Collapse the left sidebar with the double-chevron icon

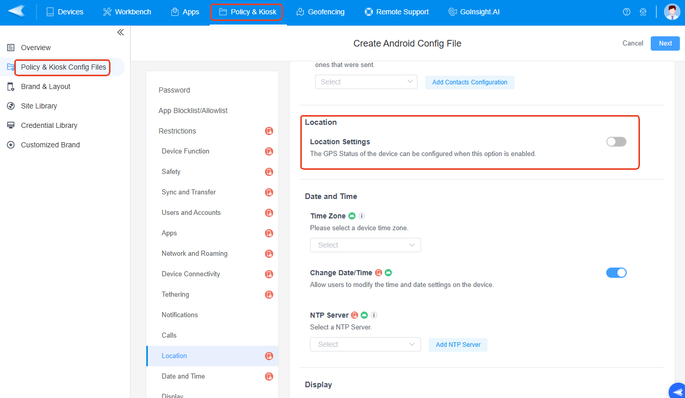point(120,32)
